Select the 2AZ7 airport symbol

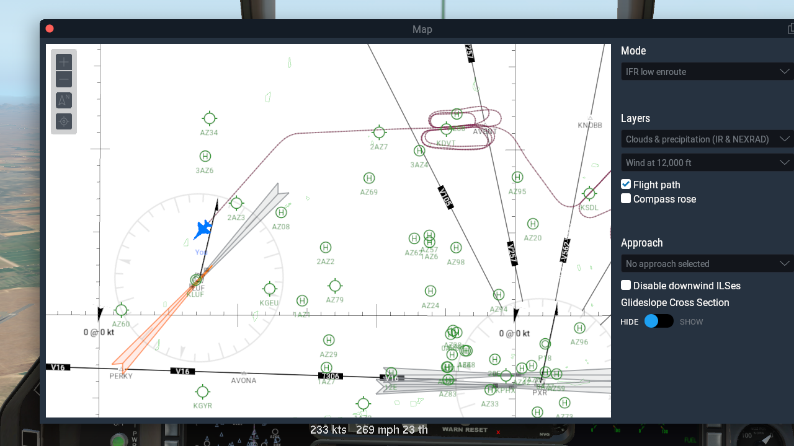pos(379,133)
